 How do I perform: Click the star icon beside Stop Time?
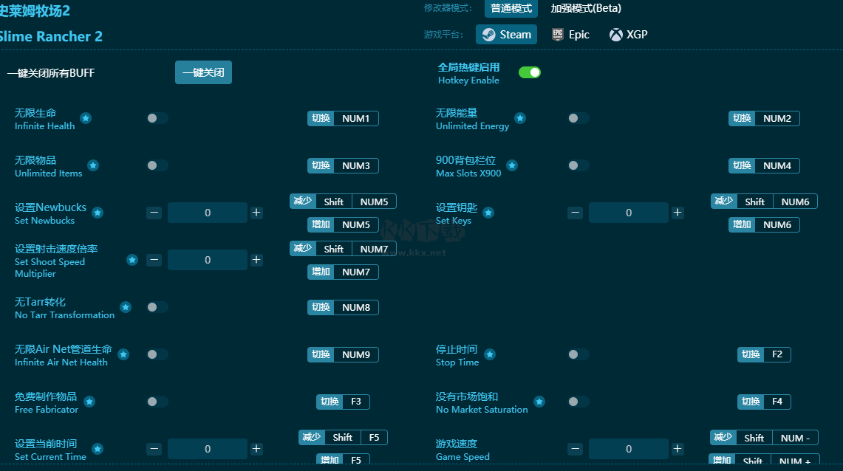pos(490,354)
